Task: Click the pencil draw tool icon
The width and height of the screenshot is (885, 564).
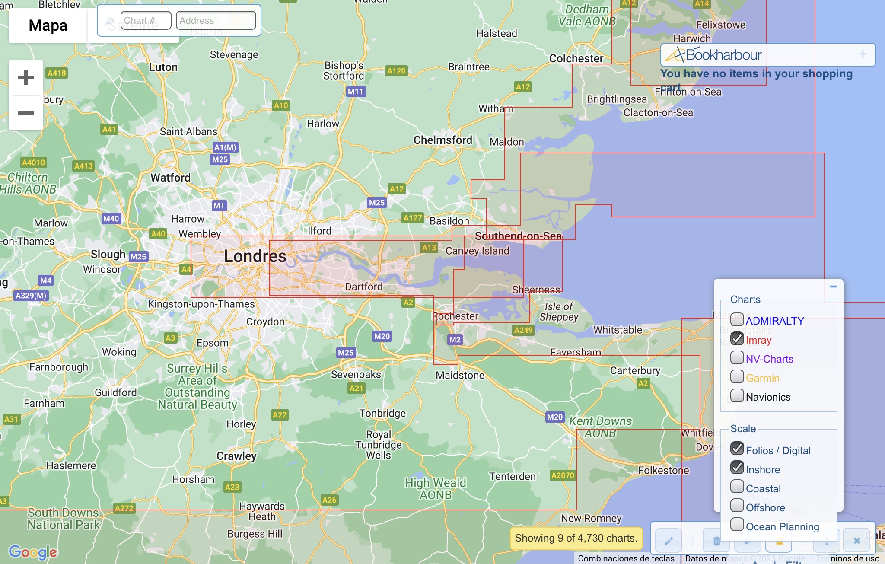Action: 669,541
